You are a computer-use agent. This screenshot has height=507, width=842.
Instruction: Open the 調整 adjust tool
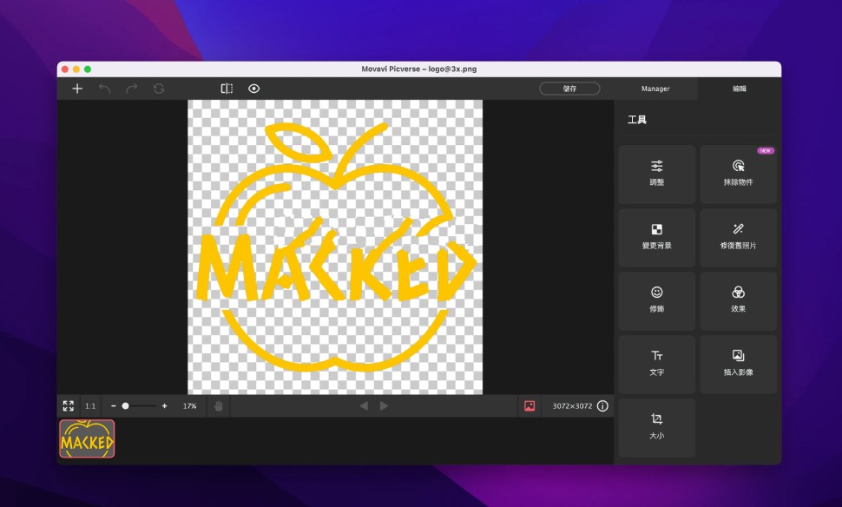[x=657, y=174]
